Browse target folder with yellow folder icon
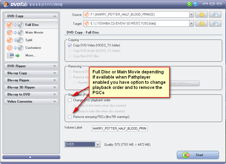 click(x=201, y=23)
